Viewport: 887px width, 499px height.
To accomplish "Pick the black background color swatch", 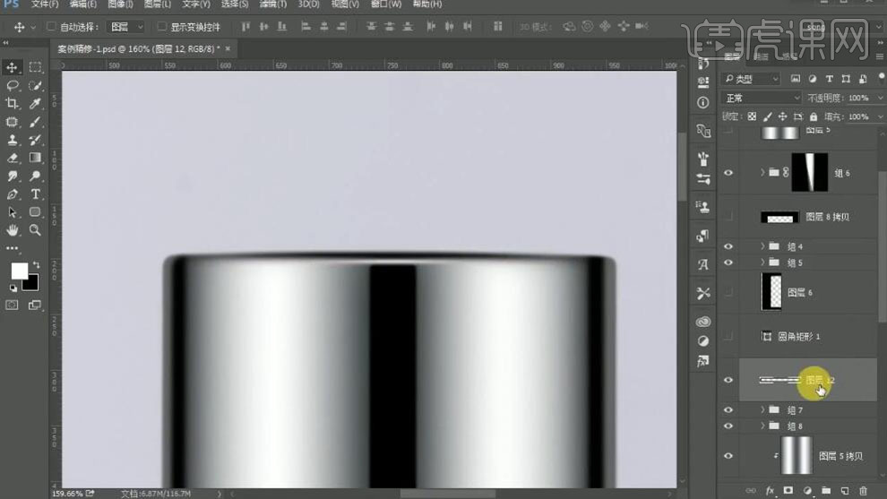I will (x=31, y=283).
